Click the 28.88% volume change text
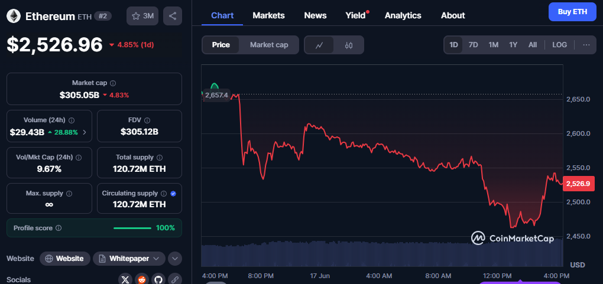The width and height of the screenshot is (603, 284). click(66, 132)
